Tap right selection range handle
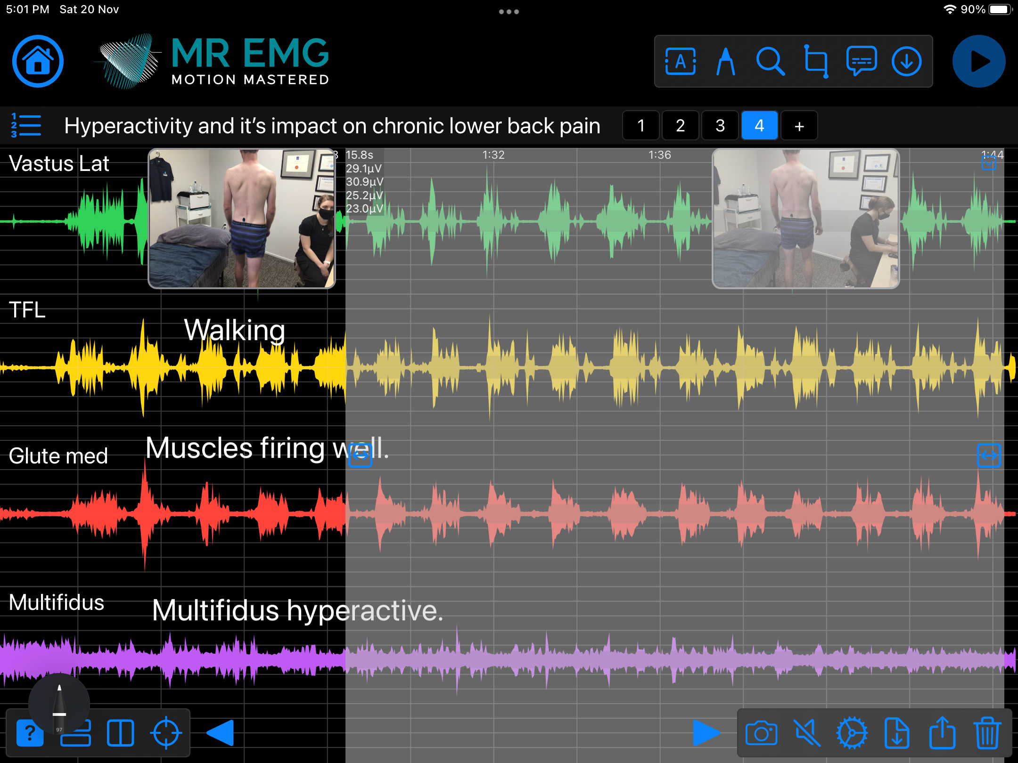 click(x=989, y=455)
